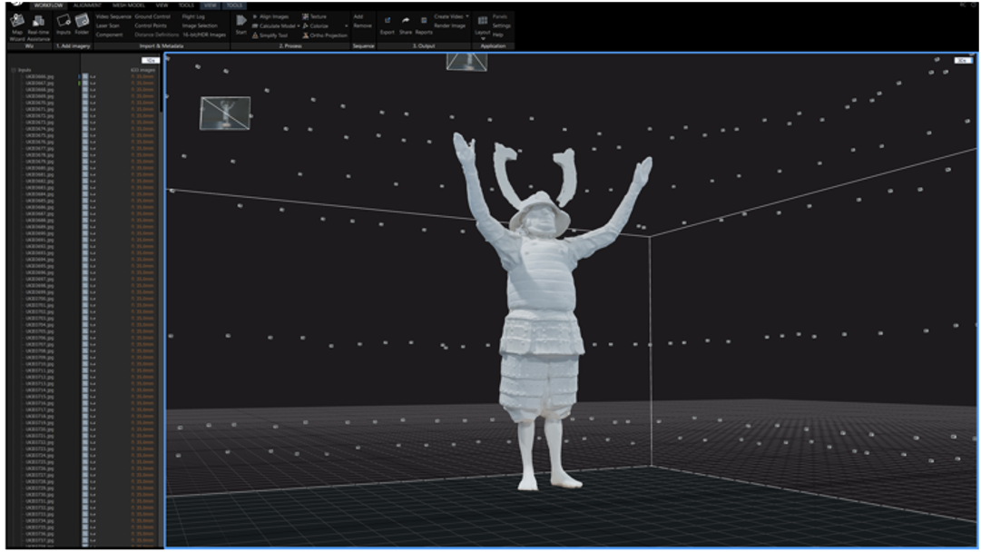
Task: Click the camera image thumbnail in viewport
Action: [224, 113]
